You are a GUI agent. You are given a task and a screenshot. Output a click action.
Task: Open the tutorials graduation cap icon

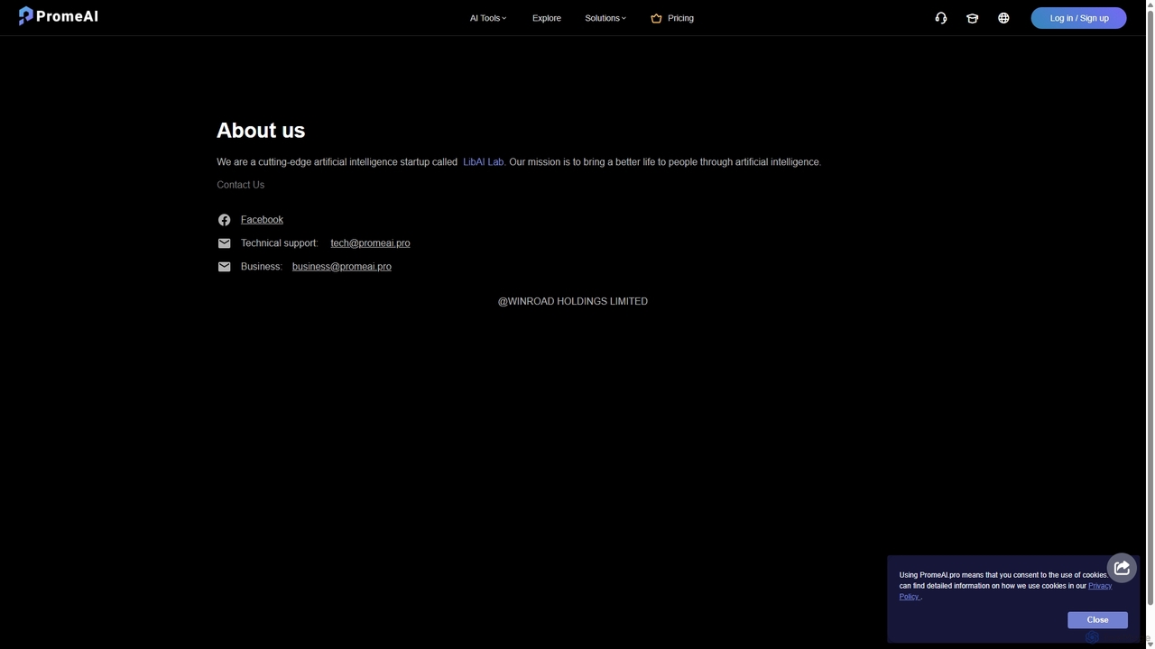click(x=972, y=18)
